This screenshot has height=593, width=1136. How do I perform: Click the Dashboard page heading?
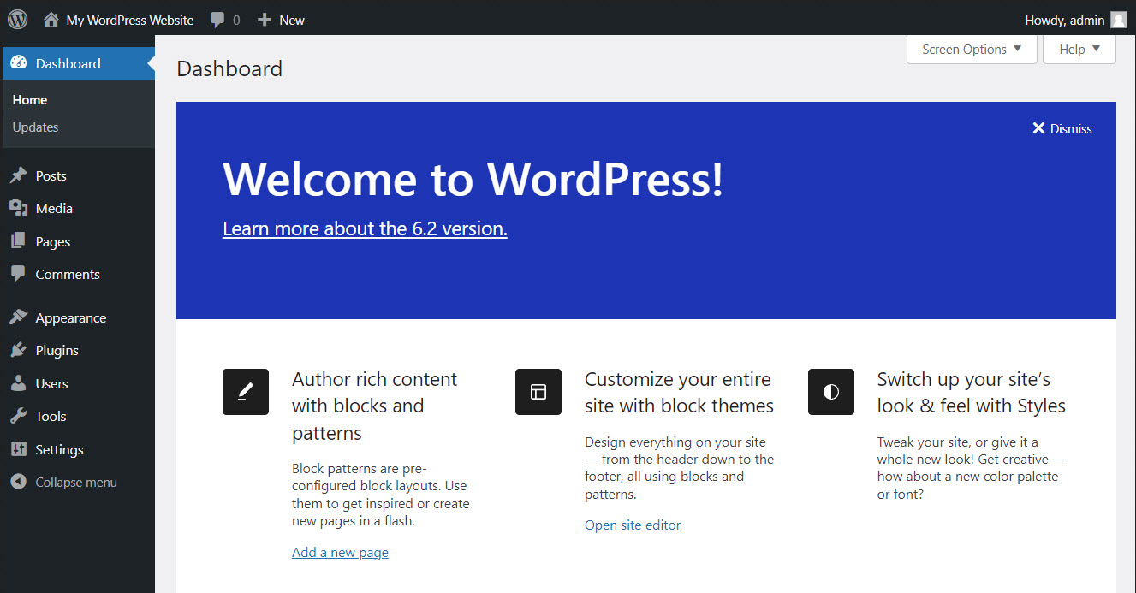229,68
